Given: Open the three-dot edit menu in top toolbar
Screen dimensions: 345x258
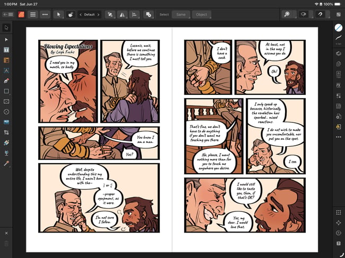Looking at the screenshot, I should [x=45, y=14].
